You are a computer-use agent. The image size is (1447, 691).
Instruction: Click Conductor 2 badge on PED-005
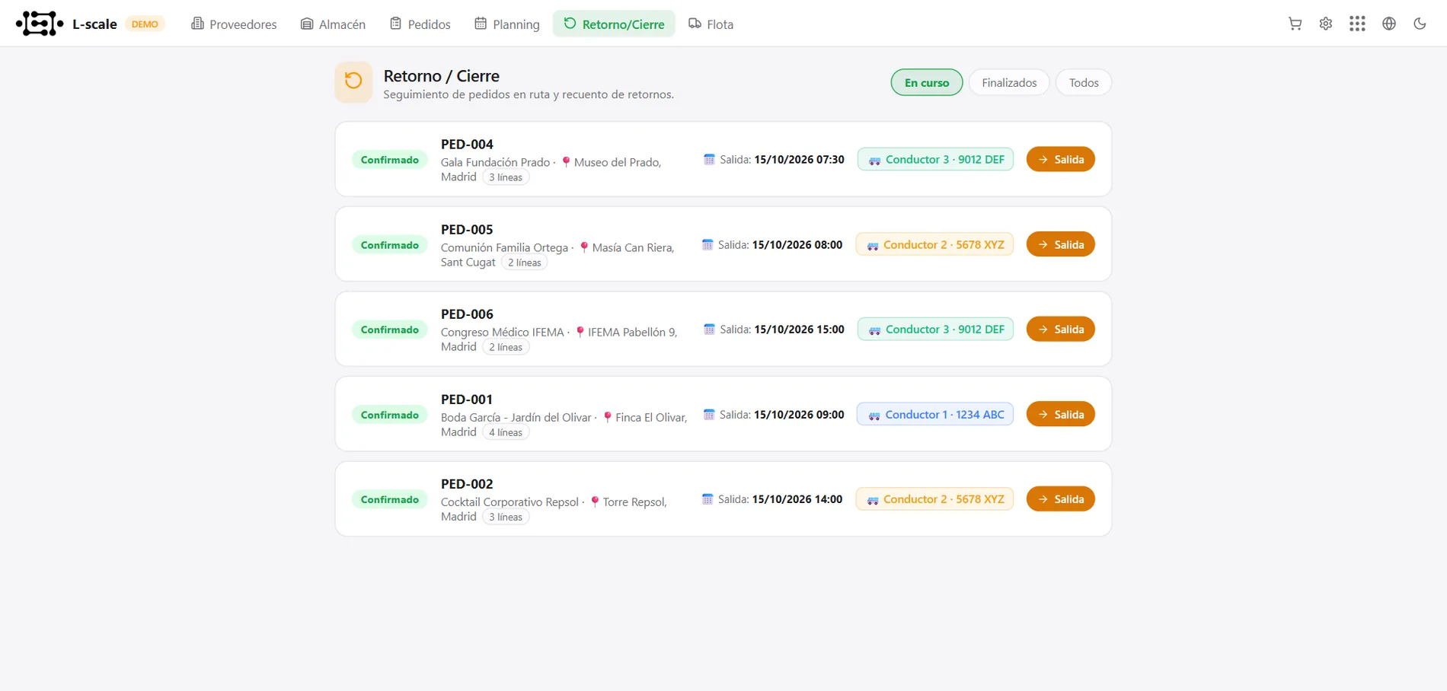tap(934, 244)
